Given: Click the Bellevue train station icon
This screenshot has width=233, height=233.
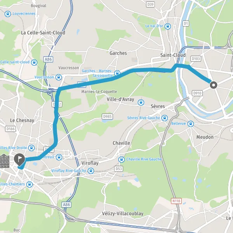Looking at the screenshot, I should [x=191, y=124].
